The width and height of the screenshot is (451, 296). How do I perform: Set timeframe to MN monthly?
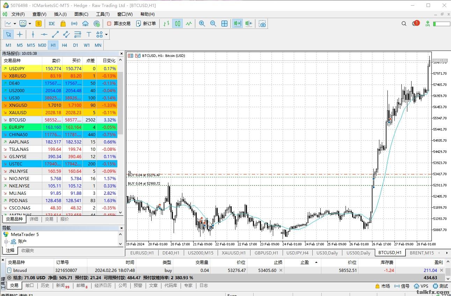click(x=98, y=45)
